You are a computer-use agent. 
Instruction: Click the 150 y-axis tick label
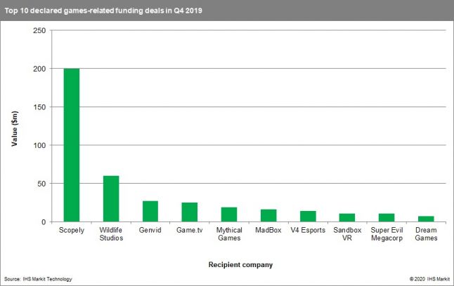click(x=40, y=107)
